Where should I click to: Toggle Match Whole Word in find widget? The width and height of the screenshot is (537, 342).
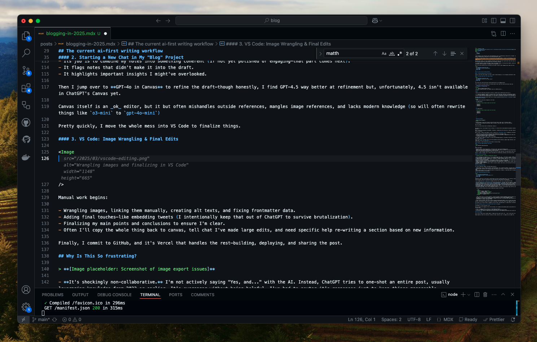pos(392,53)
